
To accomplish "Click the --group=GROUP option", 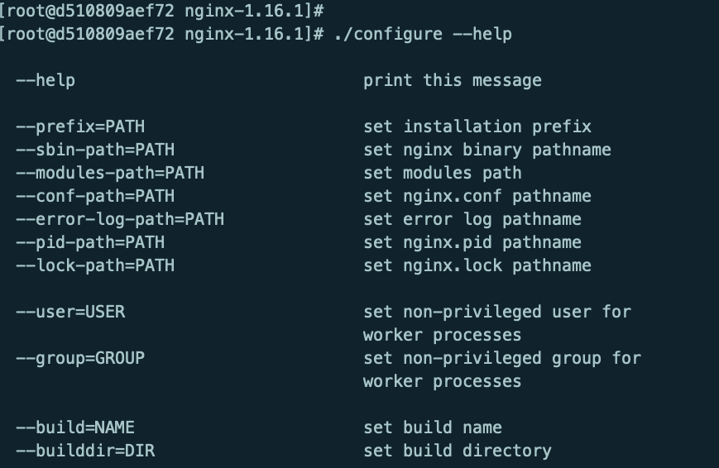I will point(80,358).
